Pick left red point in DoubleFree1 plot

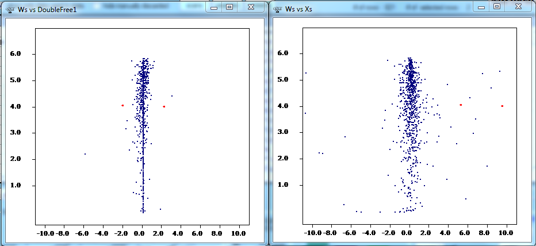(122, 105)
